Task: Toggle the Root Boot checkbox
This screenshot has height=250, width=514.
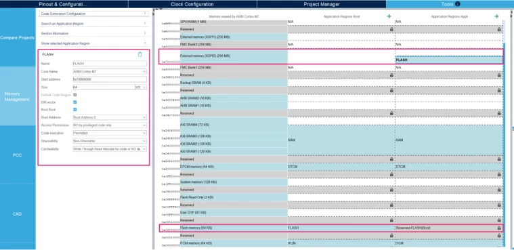Action: pos(74,110)
